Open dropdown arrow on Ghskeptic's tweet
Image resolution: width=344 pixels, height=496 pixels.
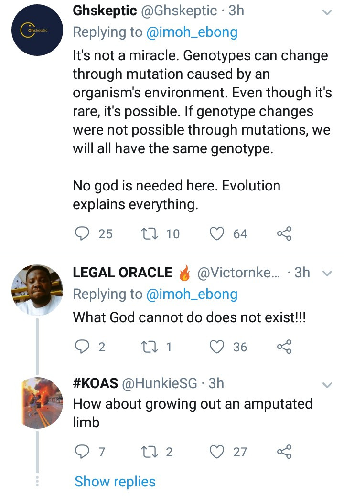[x=327, y=13]
